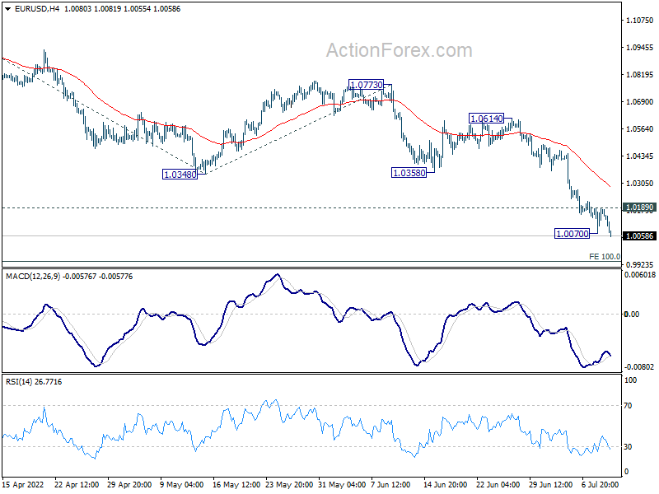Click the 1.00700 price label
The height and width of the screenshot is (494, 659).
click(572, 234)
